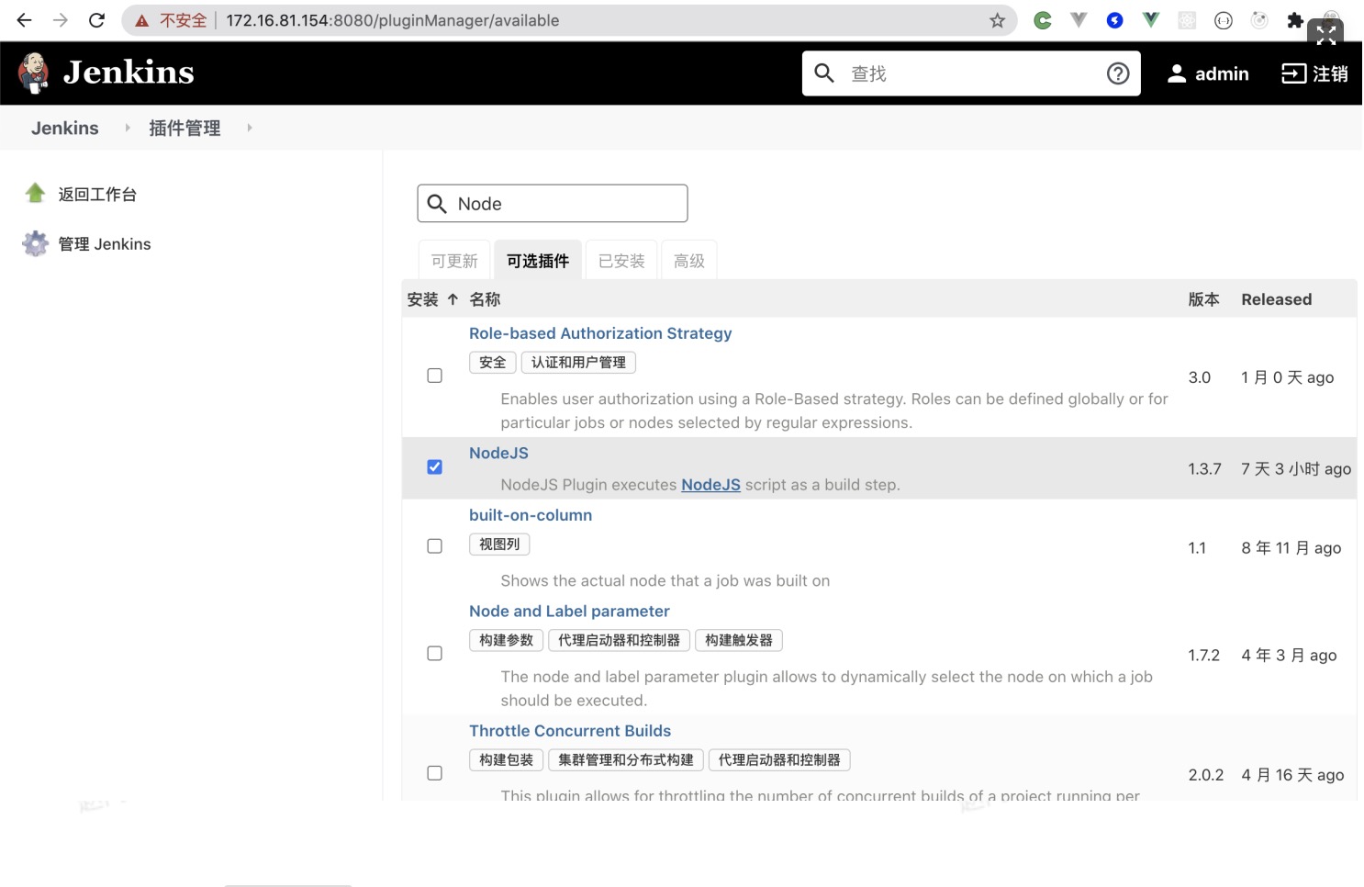Expand the breadcrumb arrow after Jenkins

tap(128, 128)
